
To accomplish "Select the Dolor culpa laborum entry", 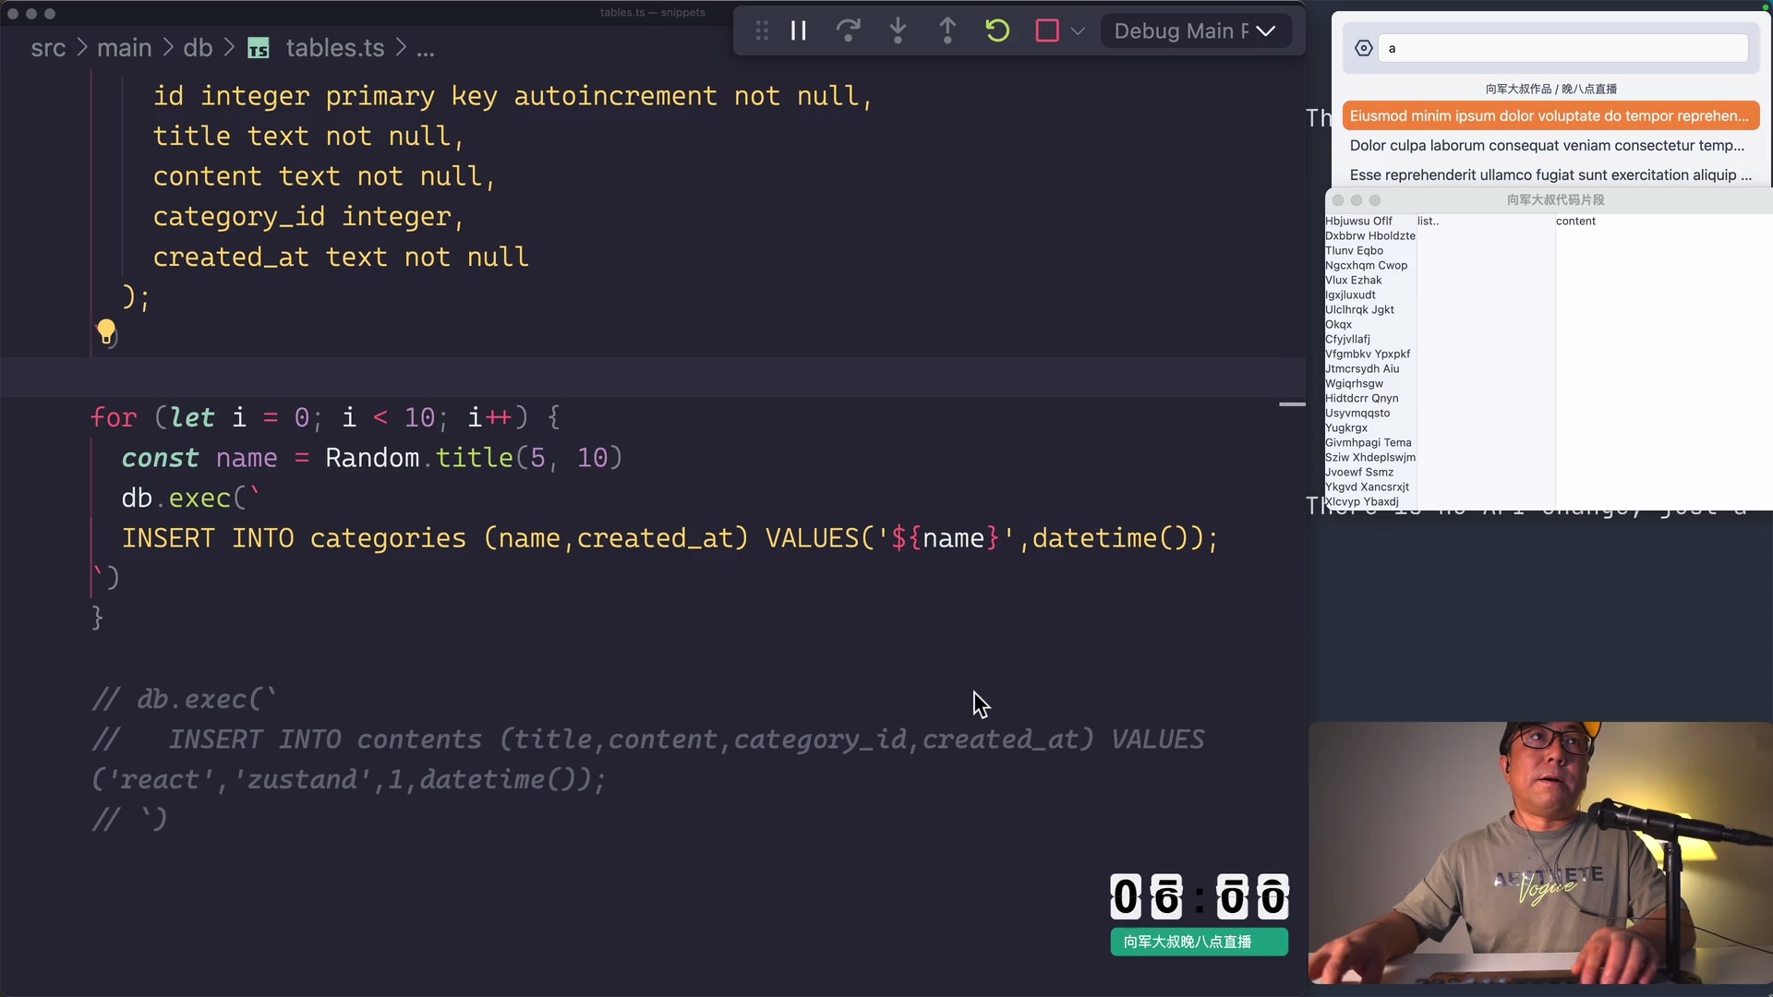I will pos(1547,146).
